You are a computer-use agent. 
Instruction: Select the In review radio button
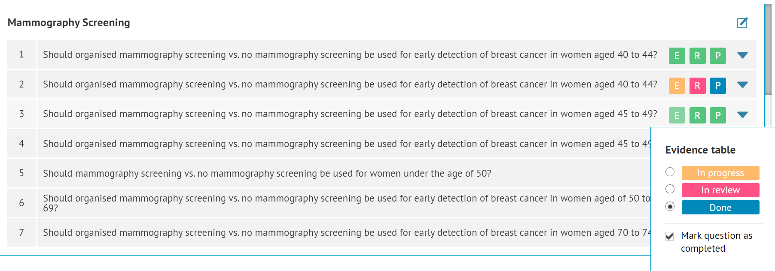pos(670,189)
